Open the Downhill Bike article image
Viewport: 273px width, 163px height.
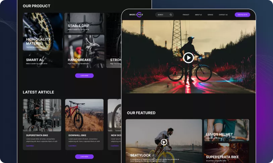[84, 115]
